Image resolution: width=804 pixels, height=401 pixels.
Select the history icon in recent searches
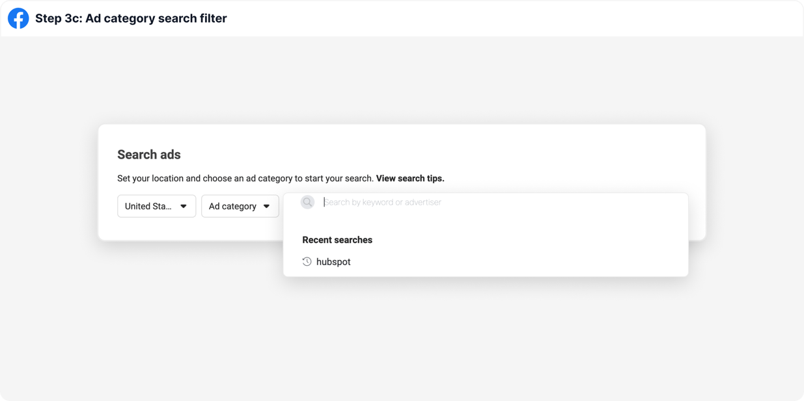[307, 261]
